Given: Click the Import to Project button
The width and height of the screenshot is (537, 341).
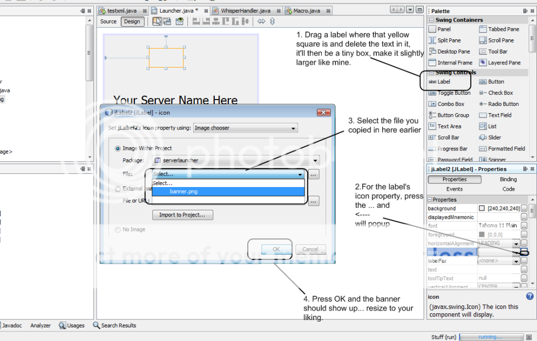Looking at the screenshot, I should [182, 215].
